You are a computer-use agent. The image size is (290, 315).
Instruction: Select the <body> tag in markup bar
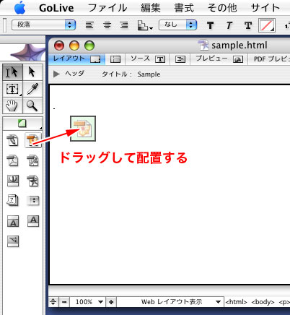point(263,302)
